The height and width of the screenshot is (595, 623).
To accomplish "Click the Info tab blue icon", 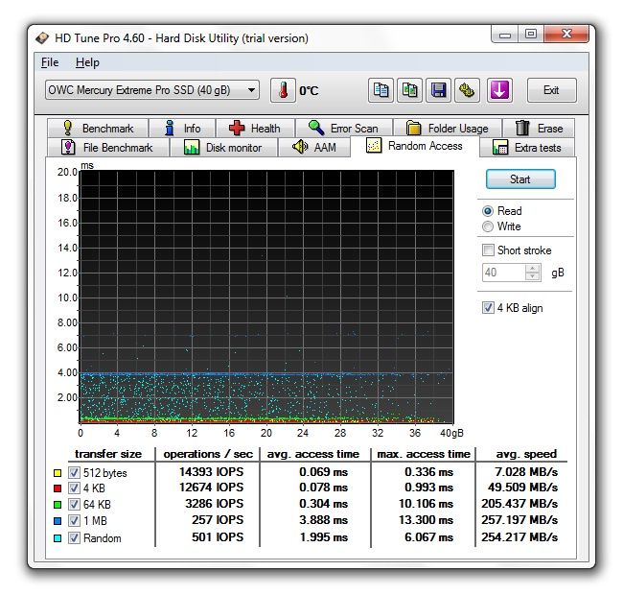I will 170,128.
